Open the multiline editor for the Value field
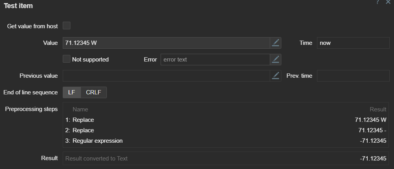 point(276,43)
